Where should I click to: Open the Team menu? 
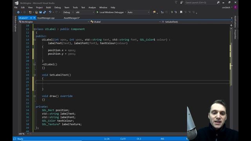[67, 7]
